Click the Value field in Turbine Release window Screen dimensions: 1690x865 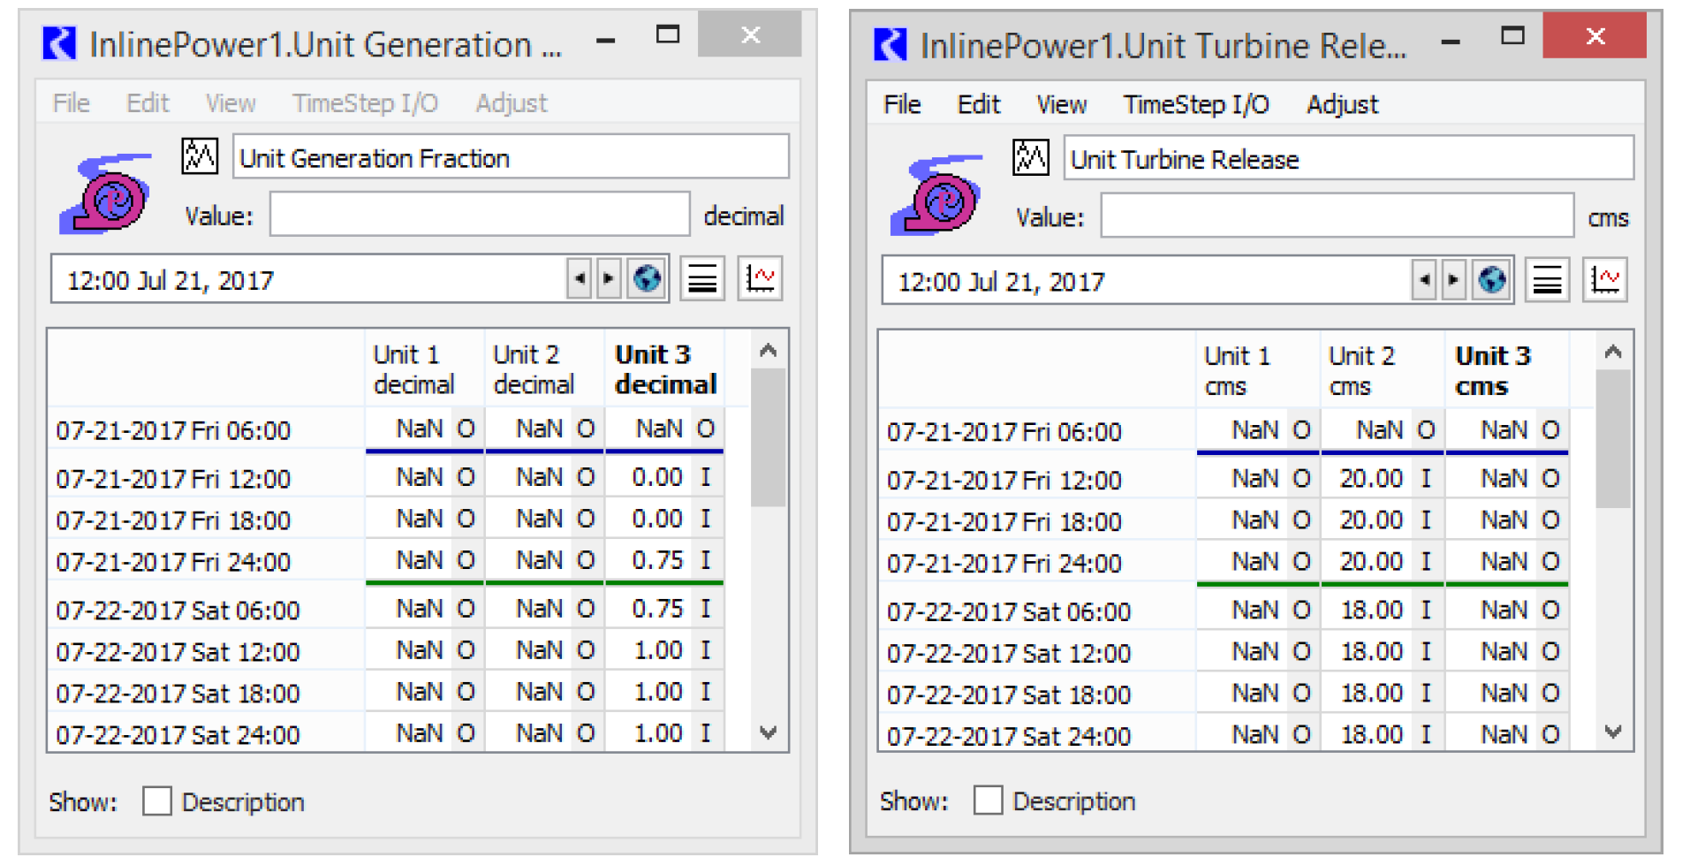click(1336, 216)
